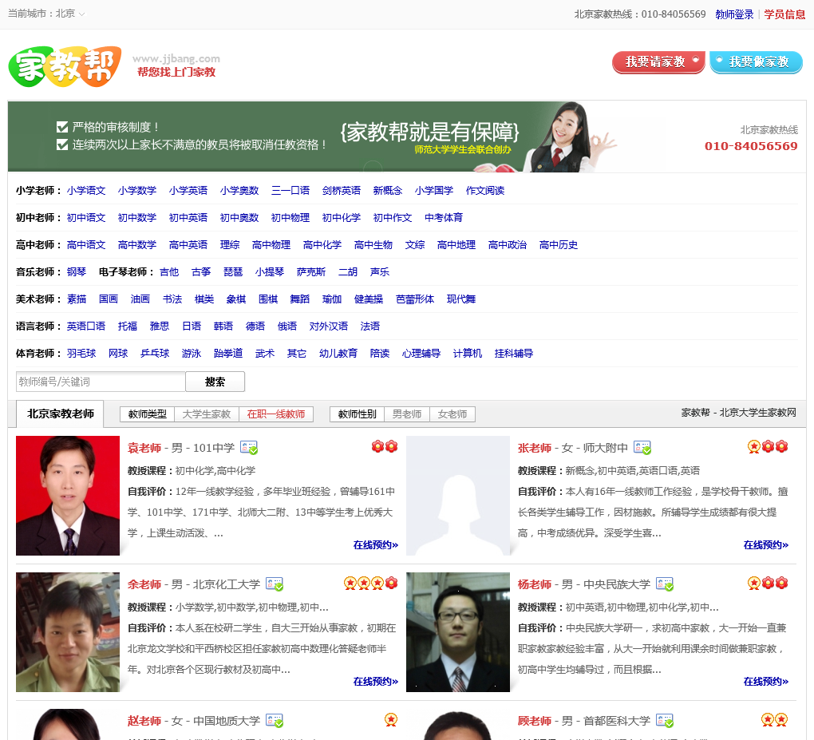Screen dimensions: 814x740
Task: Filter by 男老师 gender
Action: coord(407,414)
